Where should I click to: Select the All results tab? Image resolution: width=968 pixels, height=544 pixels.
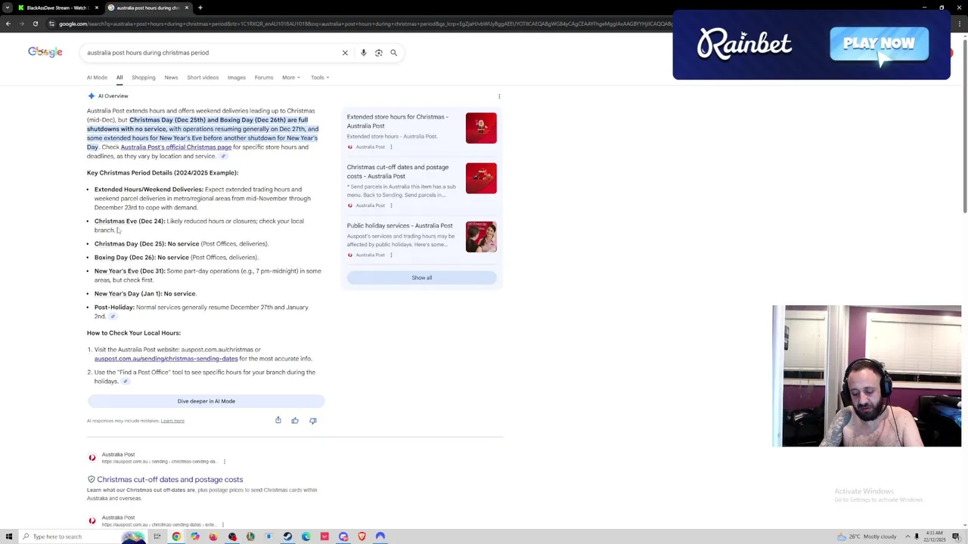[x=119, y=77]
